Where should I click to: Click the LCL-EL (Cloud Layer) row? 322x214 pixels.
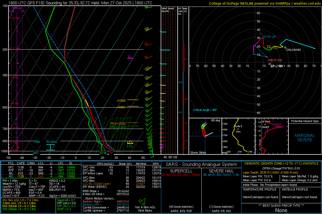[122, 184]
